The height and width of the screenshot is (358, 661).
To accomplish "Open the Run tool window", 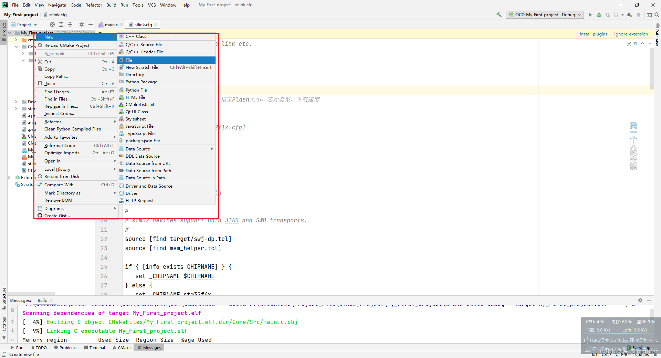I will click(x=17, y=348).
